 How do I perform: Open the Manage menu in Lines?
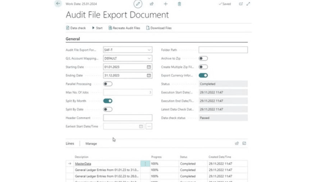coord(91,143)
